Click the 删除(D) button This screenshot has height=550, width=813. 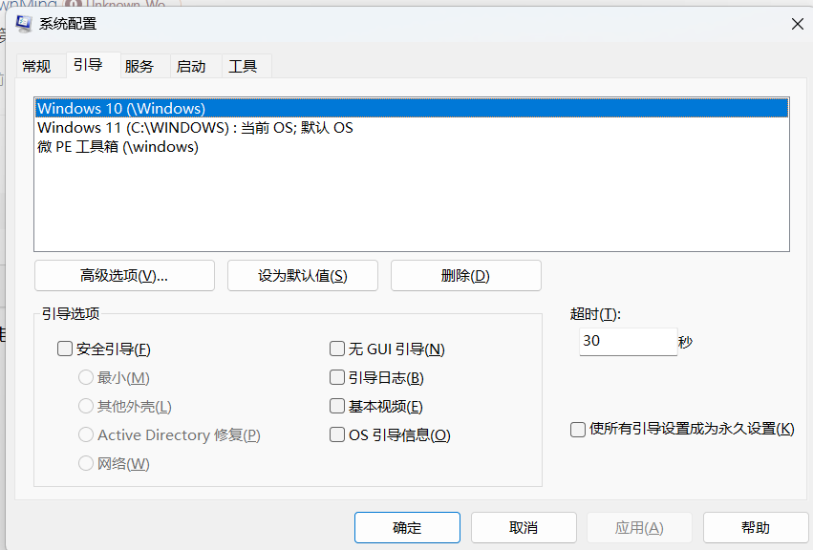click(465, 276)
